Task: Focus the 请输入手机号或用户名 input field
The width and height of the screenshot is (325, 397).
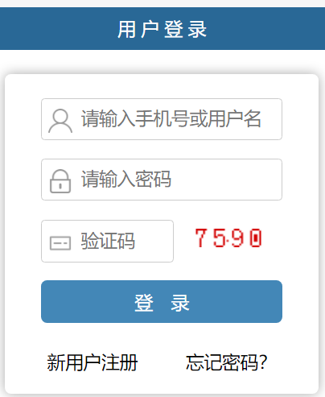Action: pos(162,119)
